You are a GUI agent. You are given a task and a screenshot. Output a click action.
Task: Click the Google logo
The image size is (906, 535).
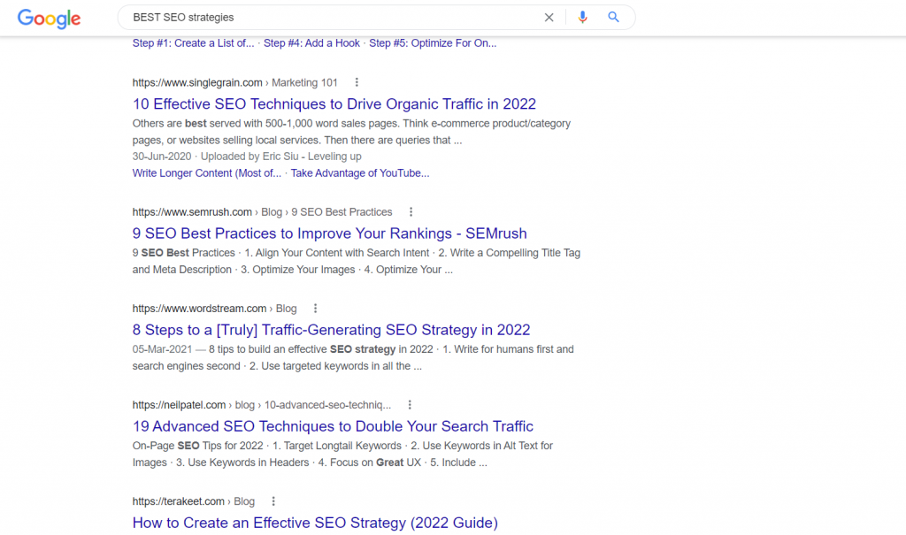pyautogui.click(x=50, y=19)
